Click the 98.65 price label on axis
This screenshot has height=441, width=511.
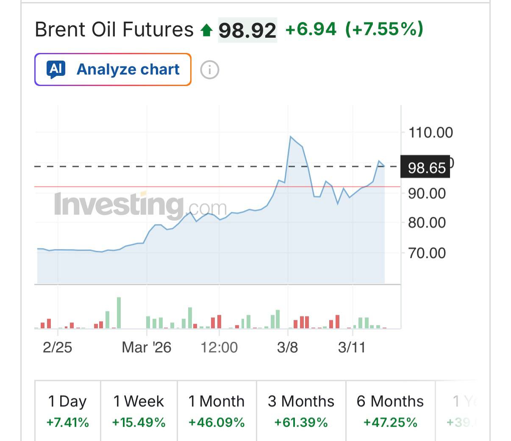click(426, 168)
